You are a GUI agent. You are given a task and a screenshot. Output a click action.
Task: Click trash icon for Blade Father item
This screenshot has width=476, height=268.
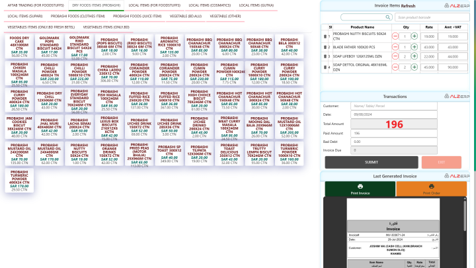326,46
